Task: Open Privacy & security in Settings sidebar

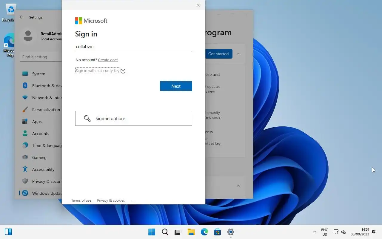Action: pos(41,181)
